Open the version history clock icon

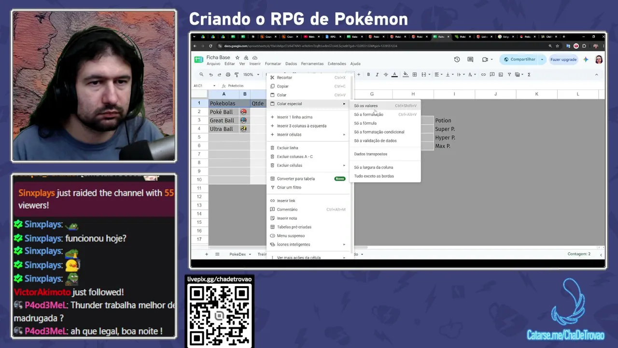pyautogui.click(x=457, y=59)
